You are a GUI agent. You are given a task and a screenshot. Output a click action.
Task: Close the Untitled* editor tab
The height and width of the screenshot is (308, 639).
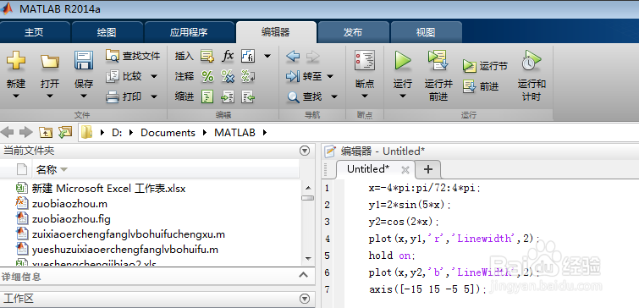(405, 169)
